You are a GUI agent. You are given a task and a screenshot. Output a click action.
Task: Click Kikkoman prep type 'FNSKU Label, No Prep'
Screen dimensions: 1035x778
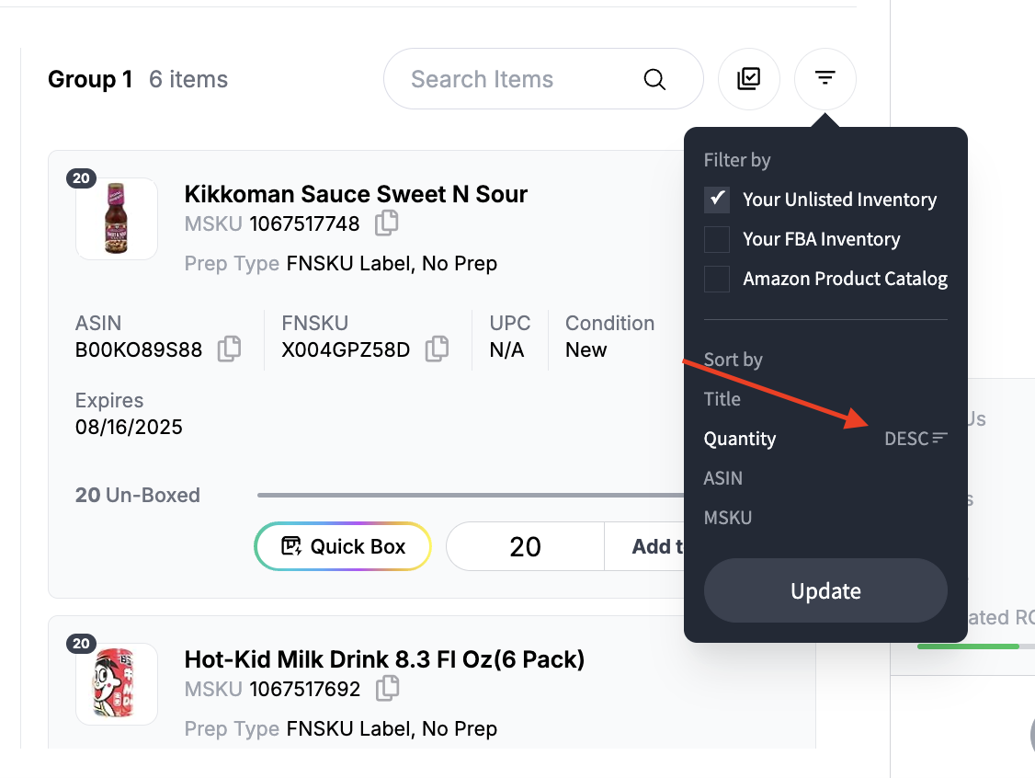point(392,264)
